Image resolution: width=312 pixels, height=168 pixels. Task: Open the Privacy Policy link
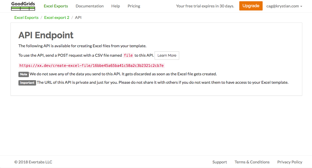tap(290, 162)
